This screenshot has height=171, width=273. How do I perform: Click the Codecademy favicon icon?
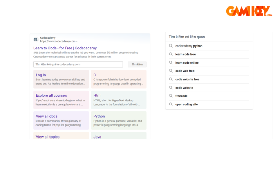click(36, 40)
